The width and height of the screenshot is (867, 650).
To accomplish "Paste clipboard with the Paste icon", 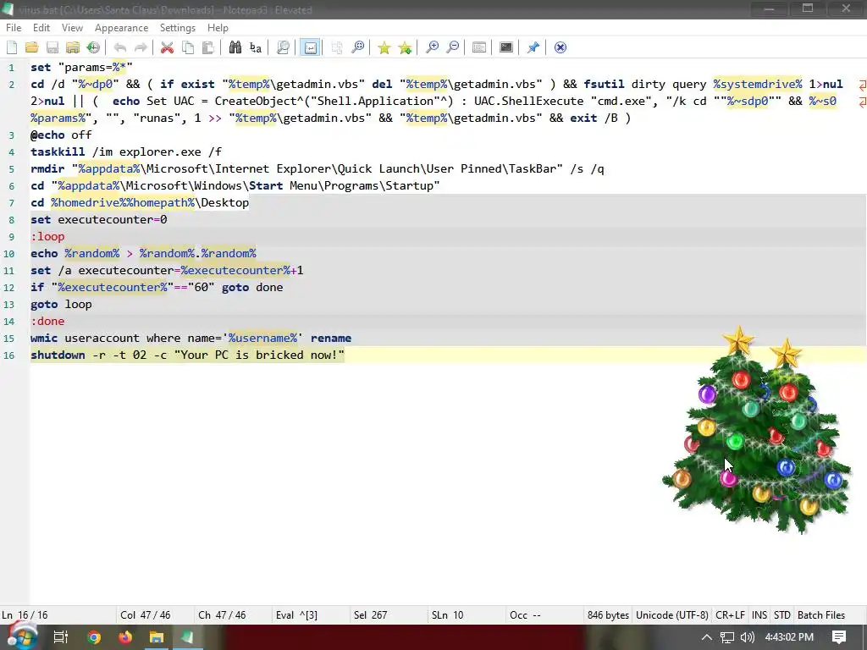I will point(208,47).
